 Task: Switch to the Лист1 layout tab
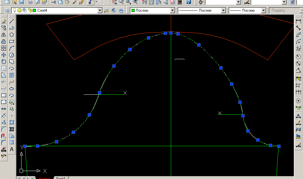(x=61, y=178)
